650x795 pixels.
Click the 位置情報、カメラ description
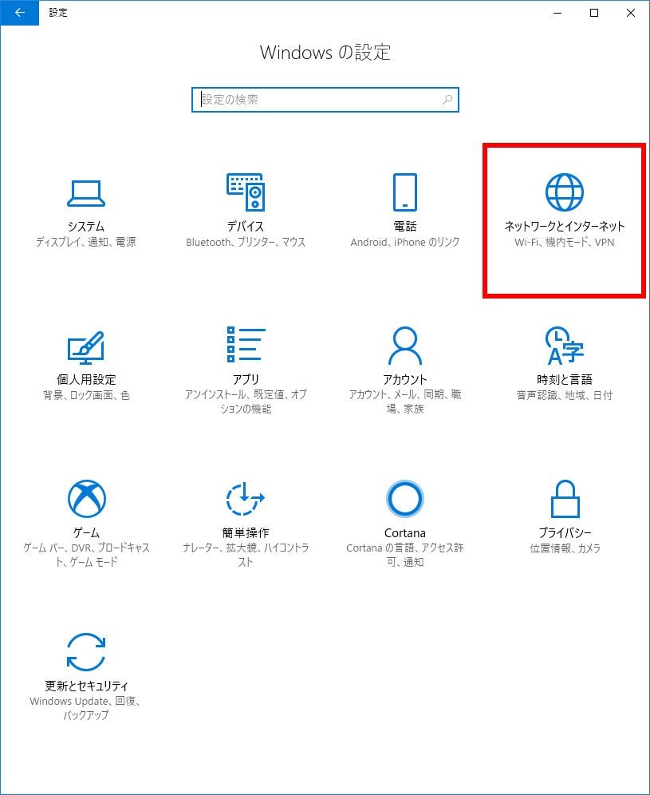pos(565,548)
